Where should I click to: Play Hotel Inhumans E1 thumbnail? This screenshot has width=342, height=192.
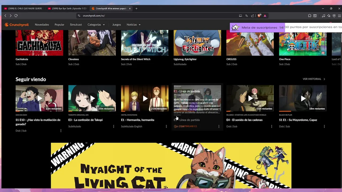[x=145, y=98]
